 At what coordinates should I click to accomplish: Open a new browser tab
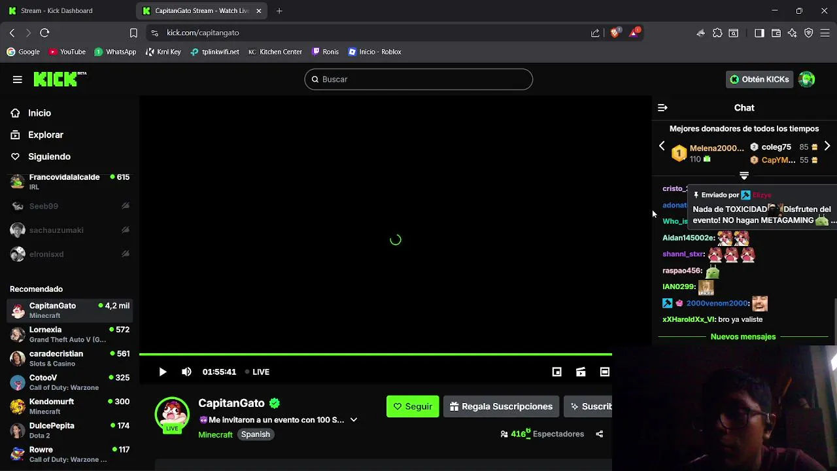(x=279, y=10)
